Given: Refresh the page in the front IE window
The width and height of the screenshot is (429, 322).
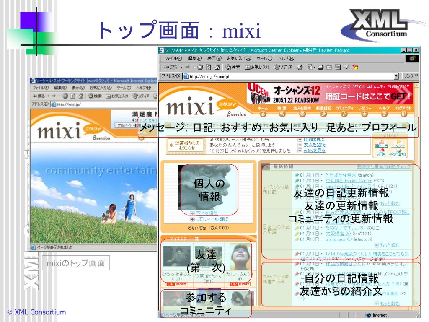Looking at the screenshot, I should click(x=209, y=67).
